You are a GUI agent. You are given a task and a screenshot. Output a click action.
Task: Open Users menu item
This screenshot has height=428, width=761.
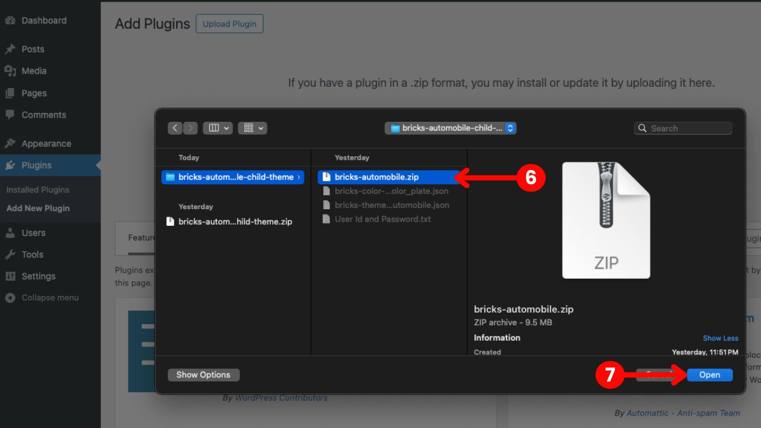[33, 232]
